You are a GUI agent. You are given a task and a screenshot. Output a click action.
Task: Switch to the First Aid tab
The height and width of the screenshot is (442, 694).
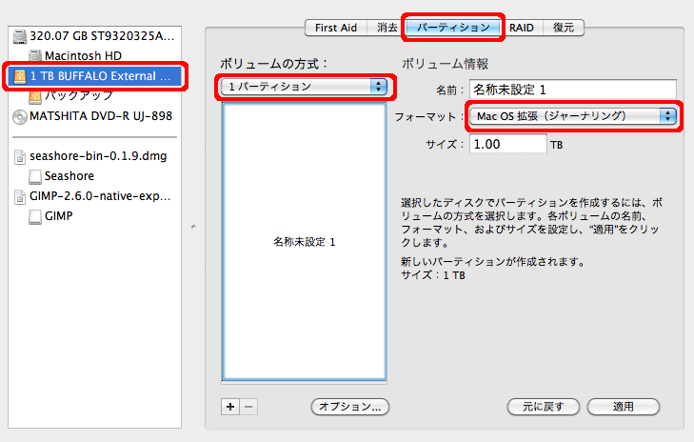tap(336, 28)
